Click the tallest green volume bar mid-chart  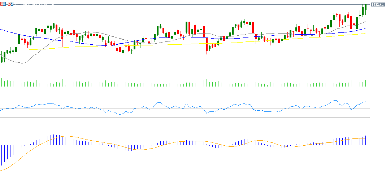coord(207,83)
